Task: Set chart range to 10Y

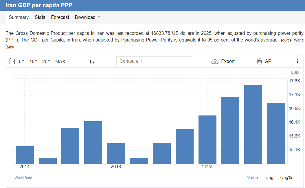Action: coord(33,62)
